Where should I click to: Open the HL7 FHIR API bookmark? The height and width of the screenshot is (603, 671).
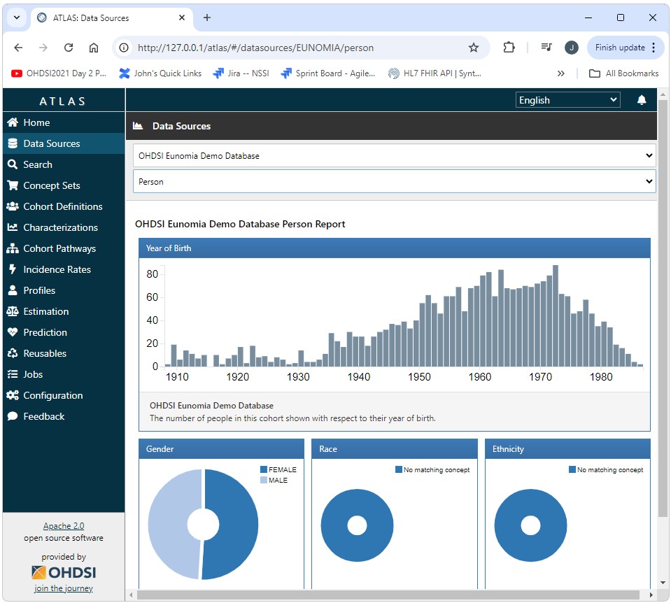[435, 73]
